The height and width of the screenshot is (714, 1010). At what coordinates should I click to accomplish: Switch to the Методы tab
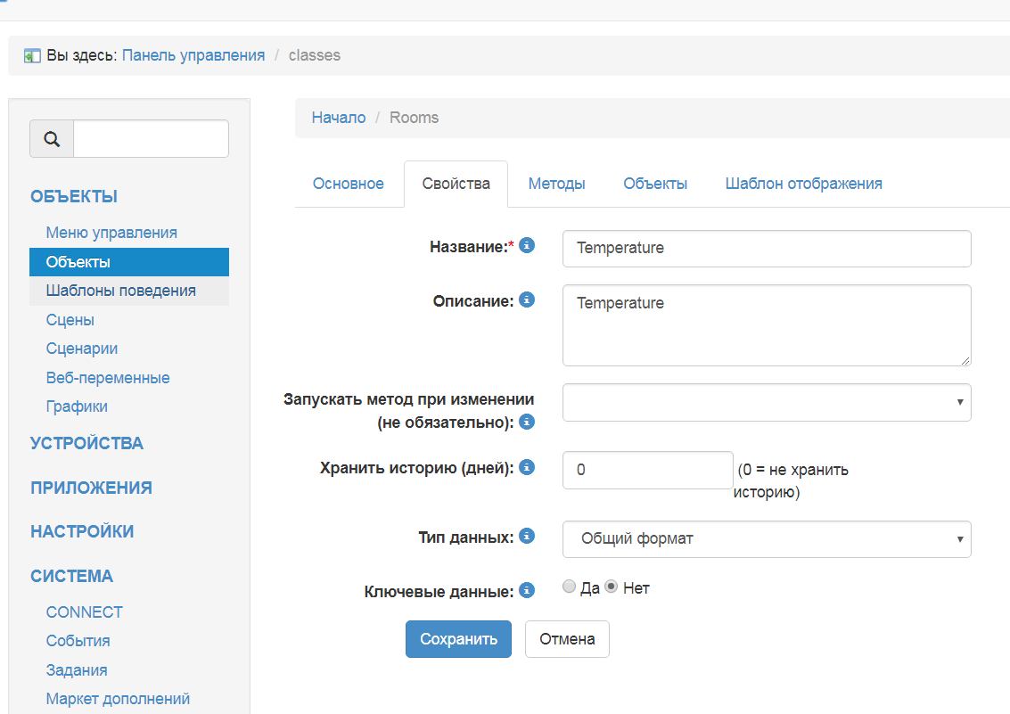pyautogui.click(x=556, y=184)
